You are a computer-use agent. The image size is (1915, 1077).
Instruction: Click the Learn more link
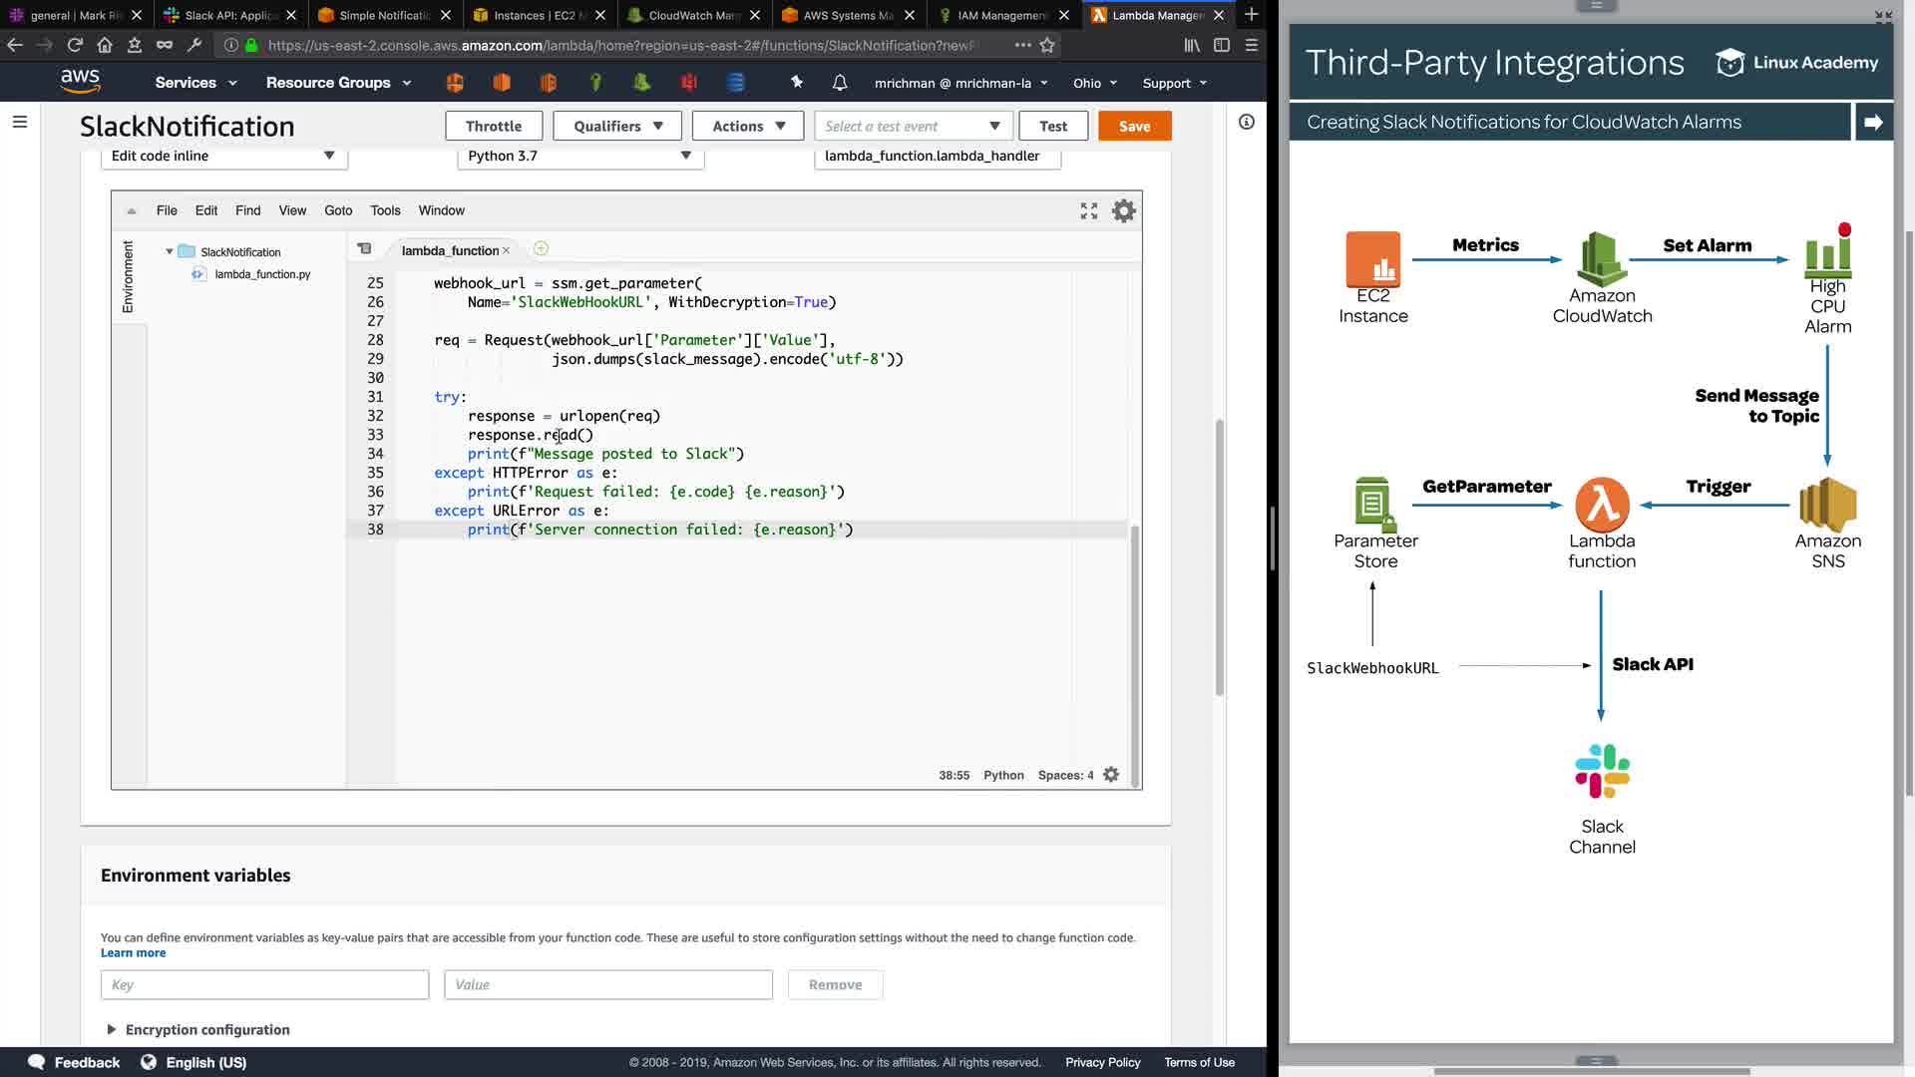(x=133, y=952)
